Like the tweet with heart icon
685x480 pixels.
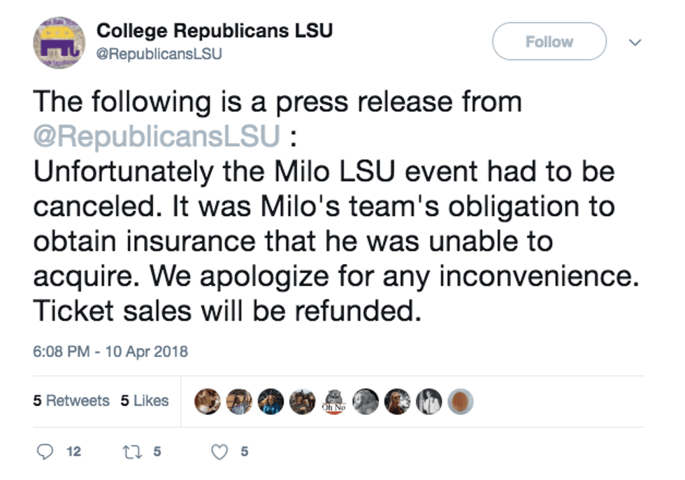[219, 451]
